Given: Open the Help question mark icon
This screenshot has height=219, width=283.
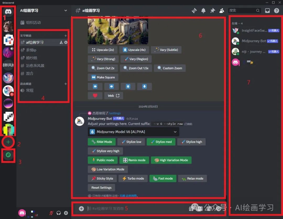Looking at the screenshot, I should point(276,11).
